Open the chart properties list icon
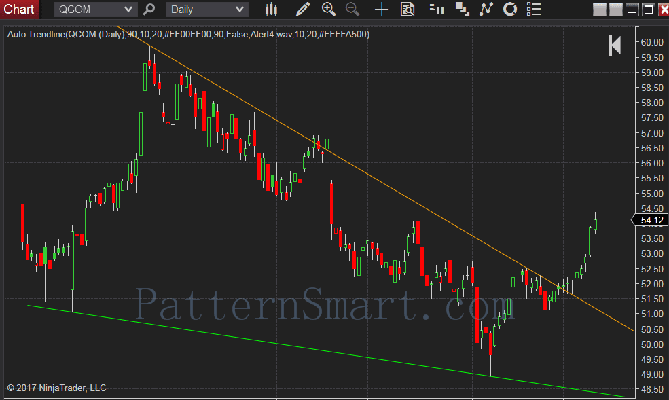This screenshot has width=669, height=400. click(534, 9)
